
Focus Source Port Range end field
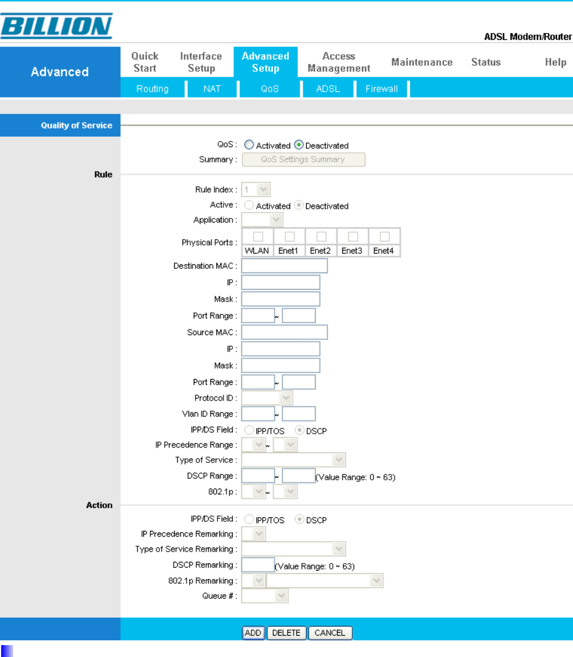point(299,382)
